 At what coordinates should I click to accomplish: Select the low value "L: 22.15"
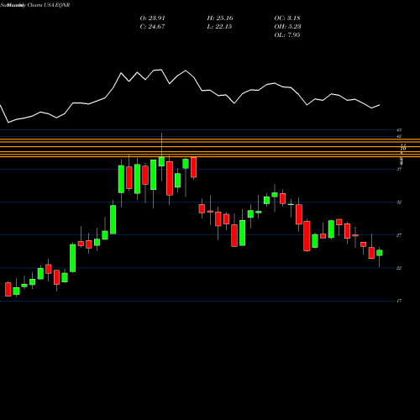pyautogui.click(x=220, y=27)
